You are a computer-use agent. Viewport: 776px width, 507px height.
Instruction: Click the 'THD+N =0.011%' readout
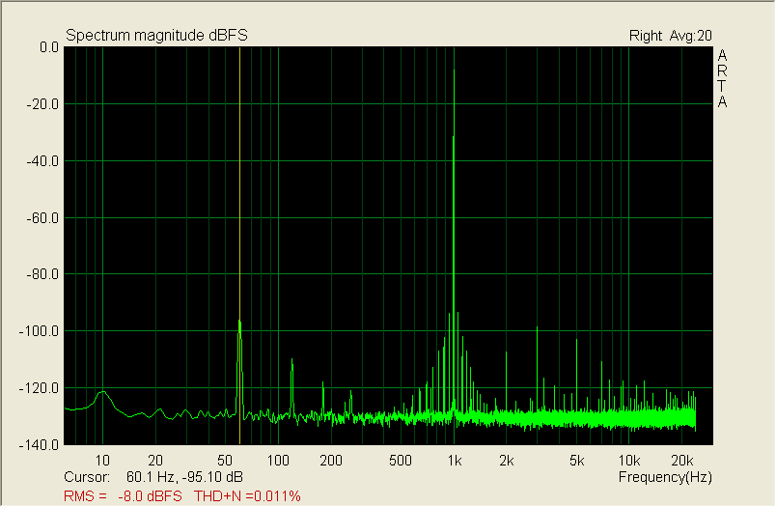click(x=247, y=496)
